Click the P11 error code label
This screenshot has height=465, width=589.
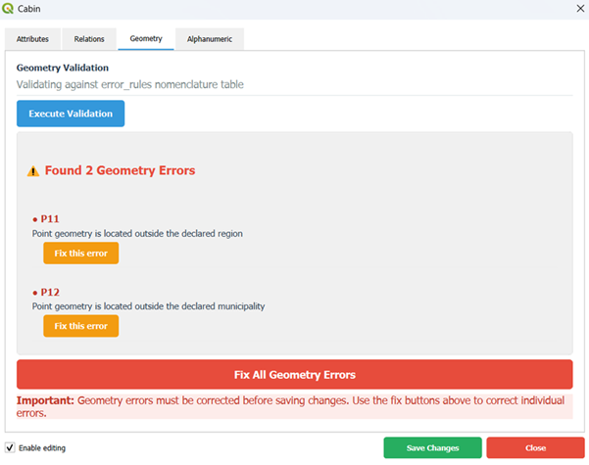click(x=49, y=219)
